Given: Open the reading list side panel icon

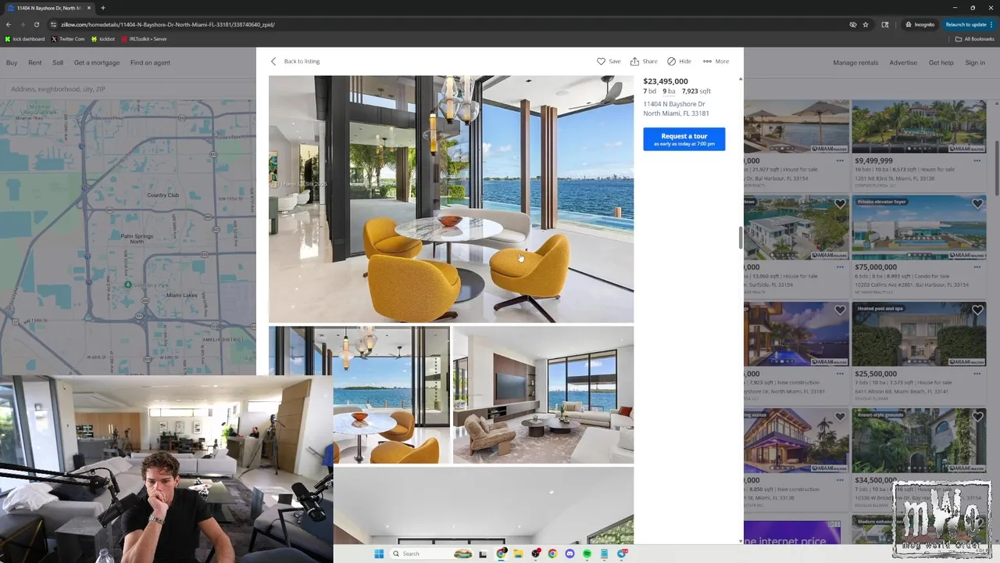Looking at the screenshot, I should [885, 24].
